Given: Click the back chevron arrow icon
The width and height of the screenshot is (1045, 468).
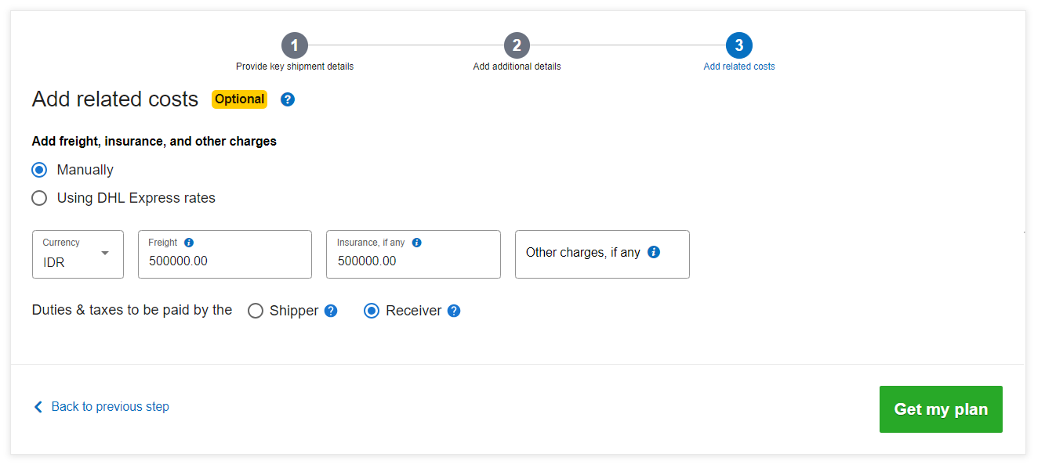Looking at the screenshot, I should (38, 407).
